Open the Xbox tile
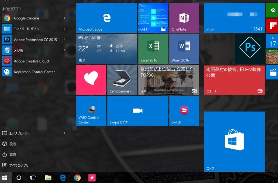Viewport: 278px width, 183px height. coord(272,10)
